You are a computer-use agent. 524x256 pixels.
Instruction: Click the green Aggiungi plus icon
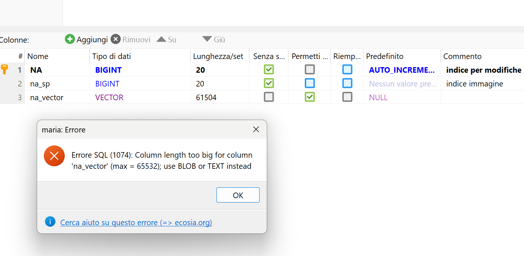70,39
